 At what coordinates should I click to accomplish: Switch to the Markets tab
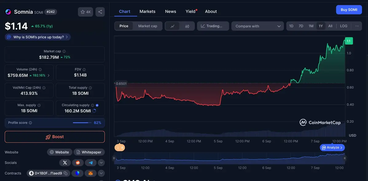[147, 11]
